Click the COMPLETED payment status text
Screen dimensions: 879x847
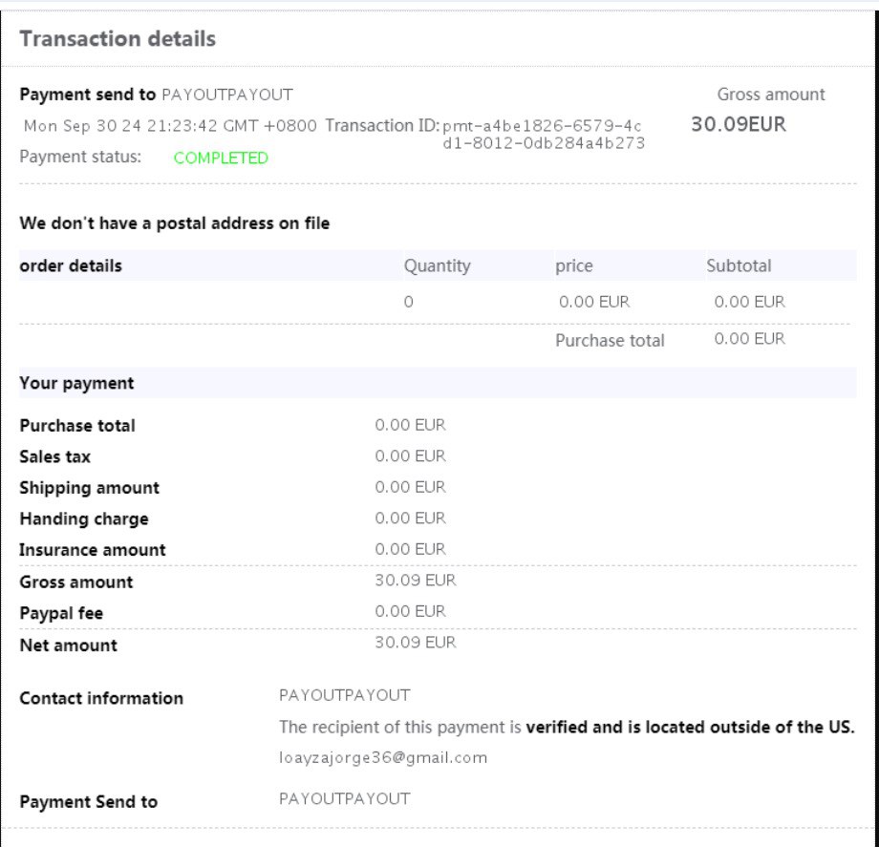(221, 159)
